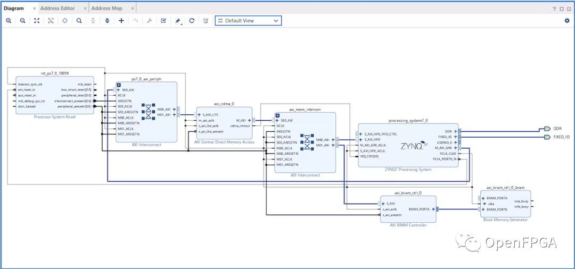This screenshot has width=575, height=269.
Task: Open the search magnifier tool
Action: click(x=79, y=21)
